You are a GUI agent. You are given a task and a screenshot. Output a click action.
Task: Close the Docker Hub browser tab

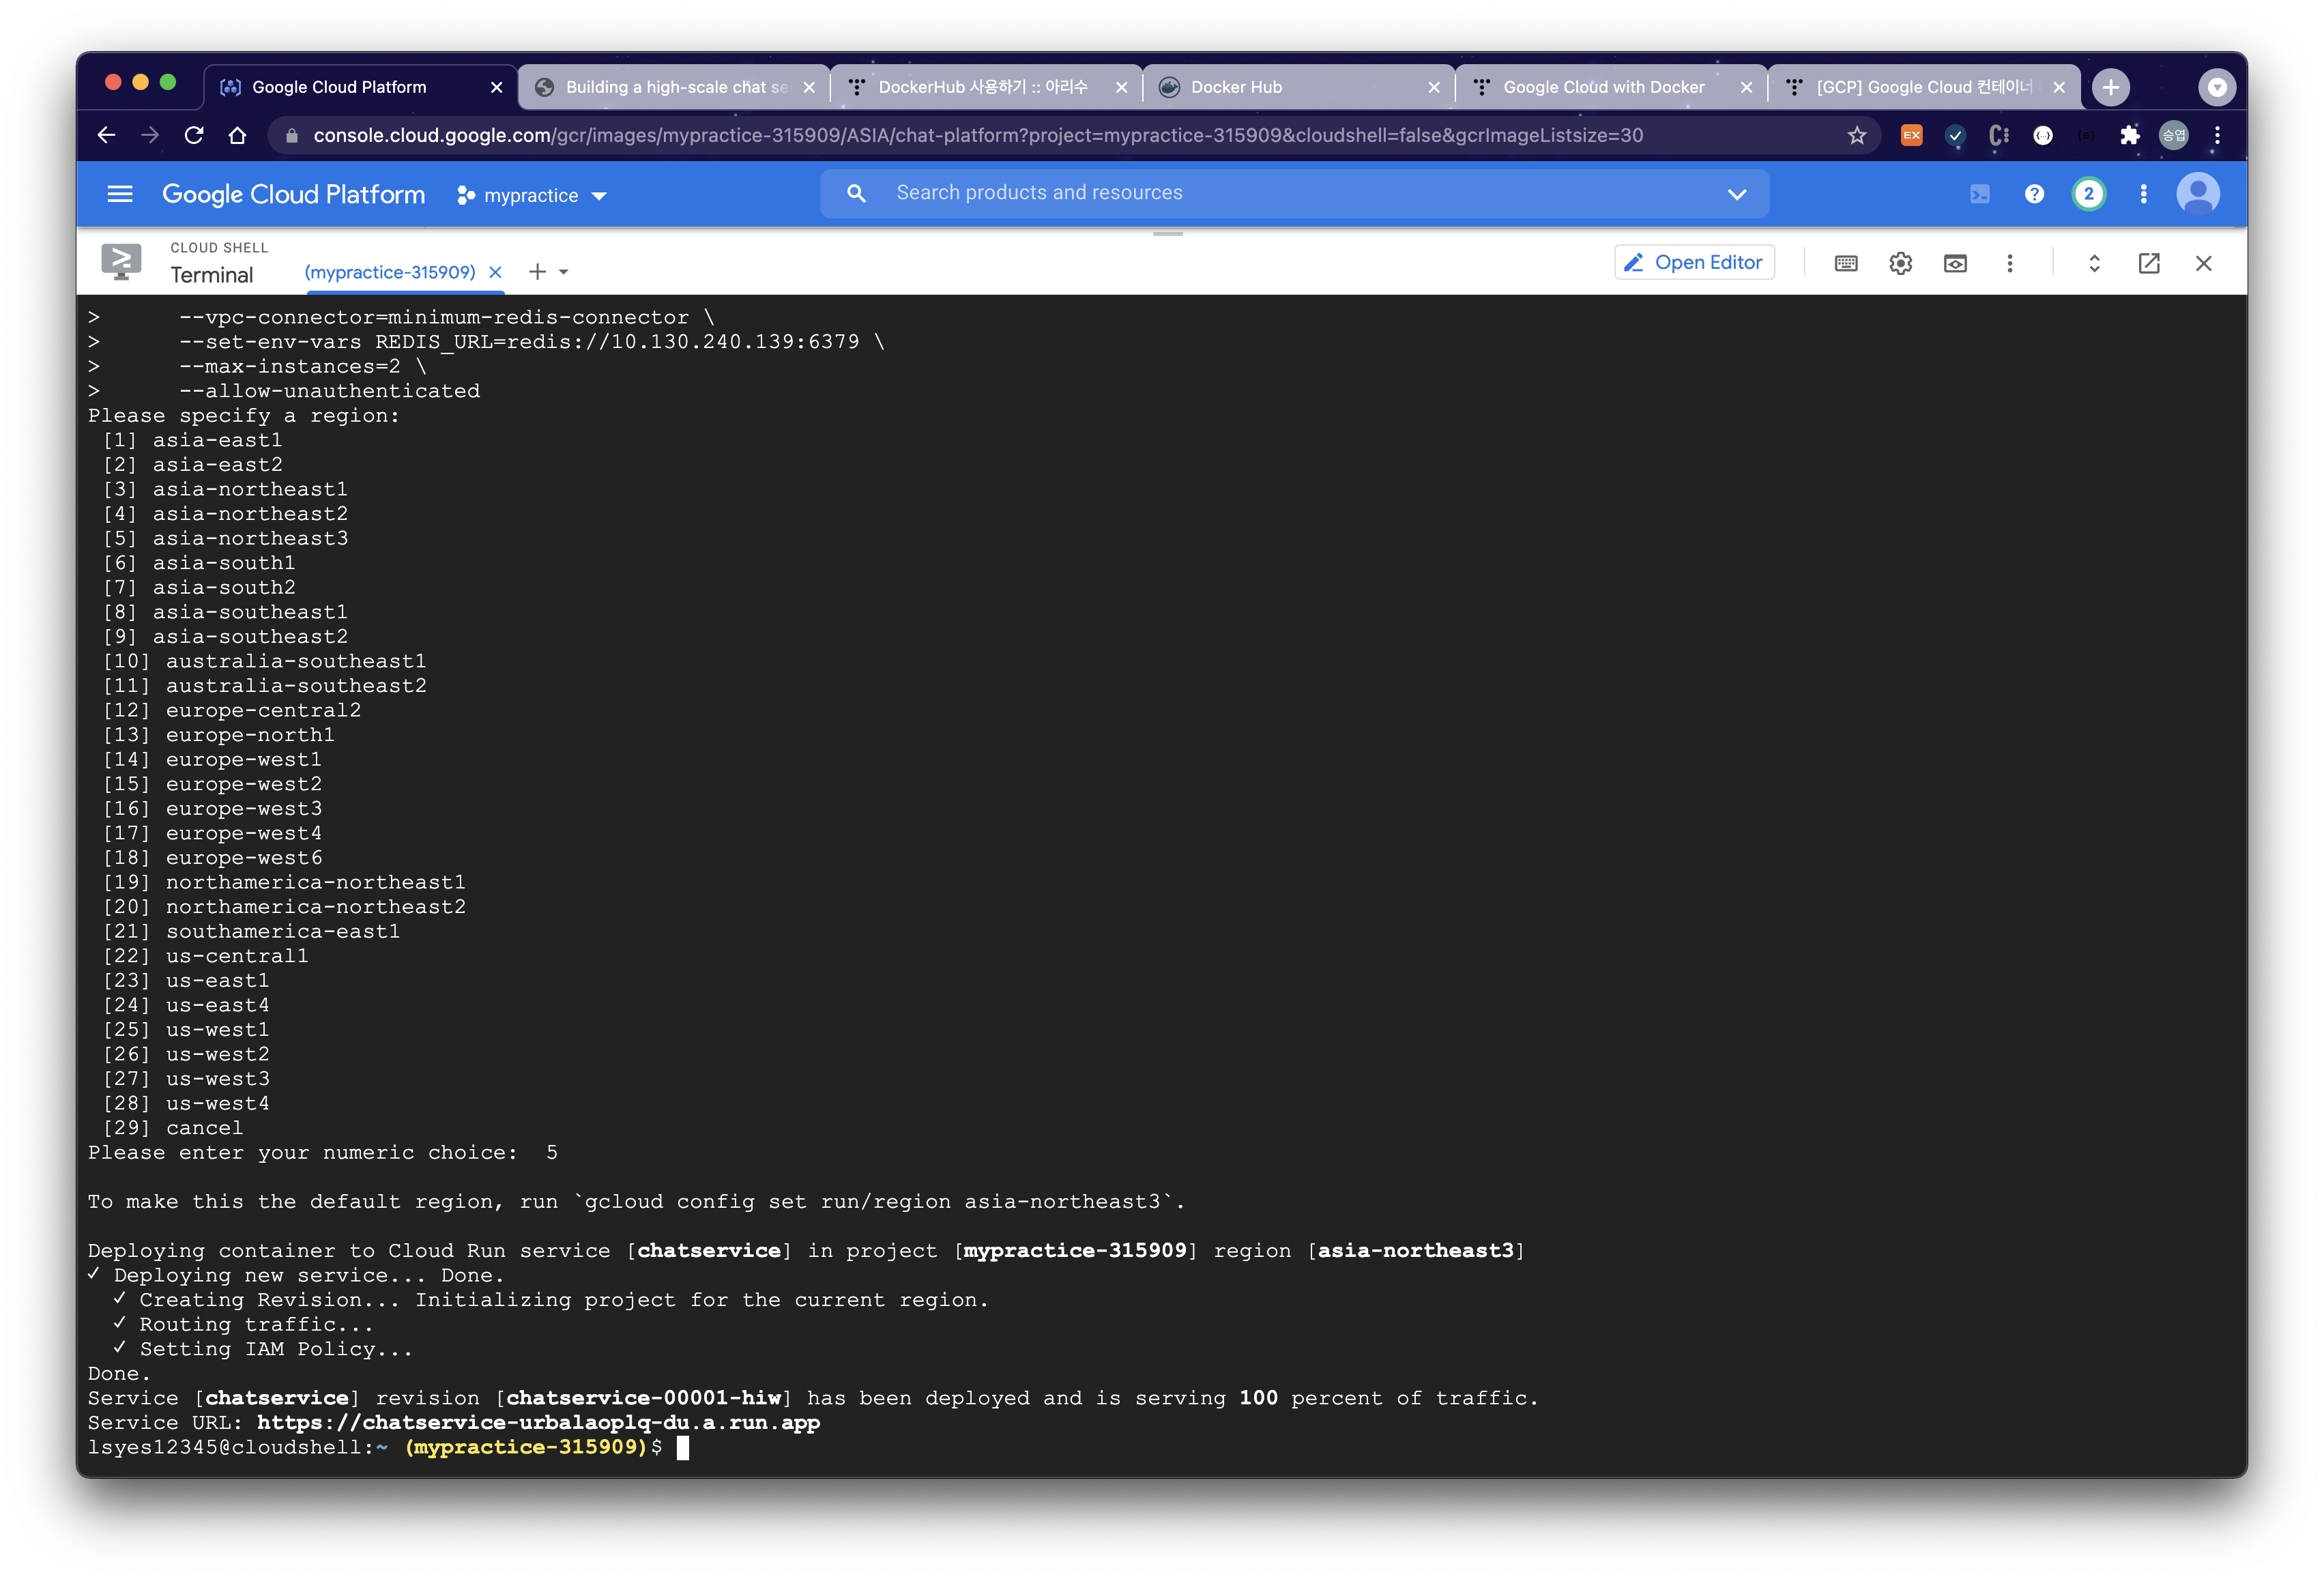pyautogui.click(x=1434, y=88)
